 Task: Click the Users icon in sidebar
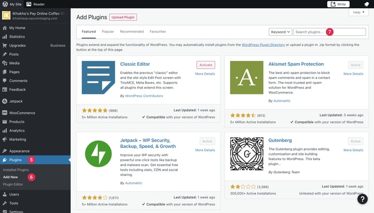point(4,194)
